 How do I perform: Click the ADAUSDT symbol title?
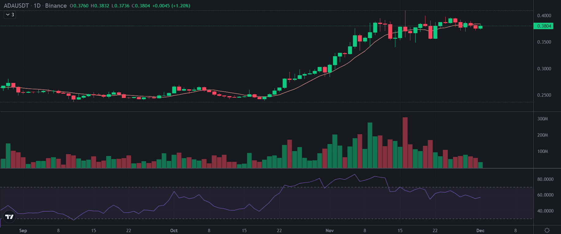[x=16, y=6]
